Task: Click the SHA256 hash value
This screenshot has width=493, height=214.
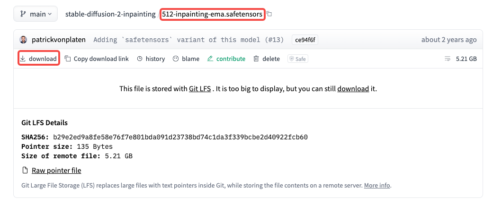Action: click(180, 137)
